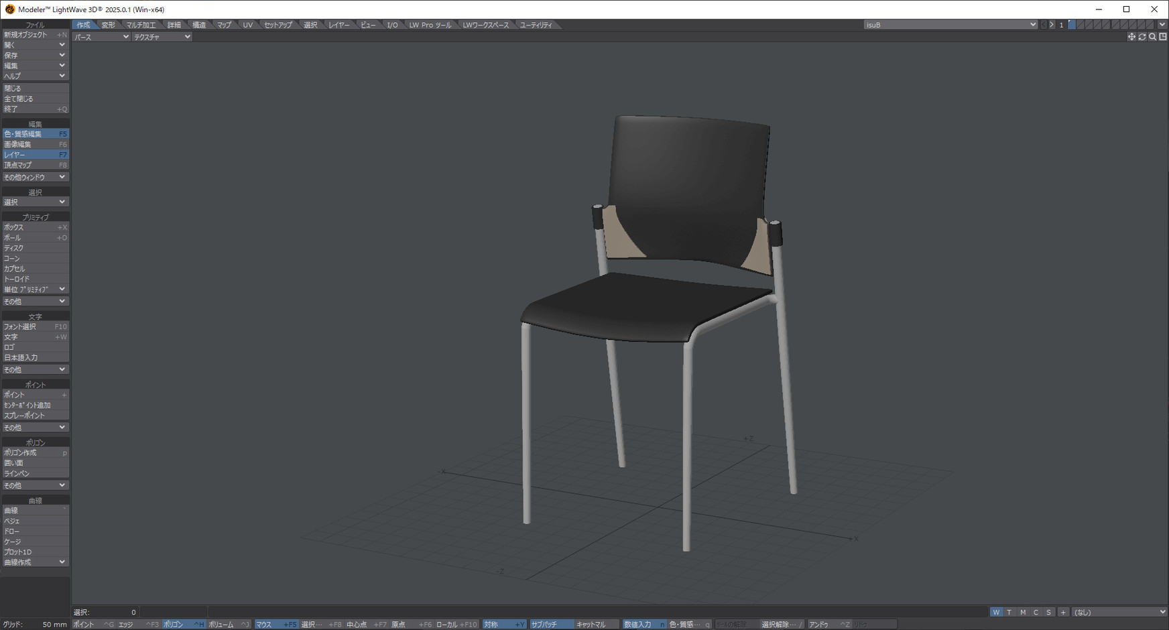
Task: Click the viewport zoom magnifier icon
Action: [1152, 37]
